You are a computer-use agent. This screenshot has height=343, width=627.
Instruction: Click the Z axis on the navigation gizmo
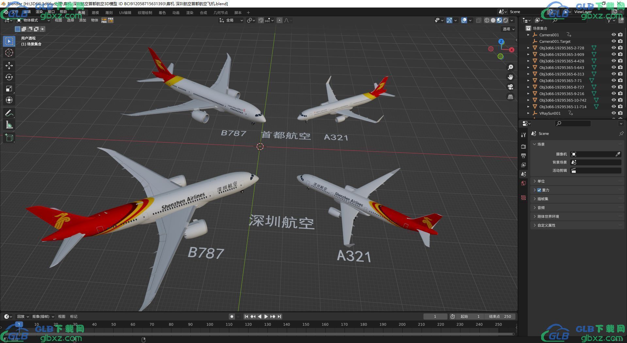501,42
